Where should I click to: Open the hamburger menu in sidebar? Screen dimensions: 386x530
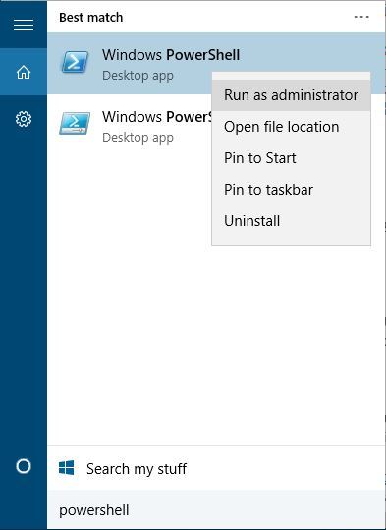(24, 25)
